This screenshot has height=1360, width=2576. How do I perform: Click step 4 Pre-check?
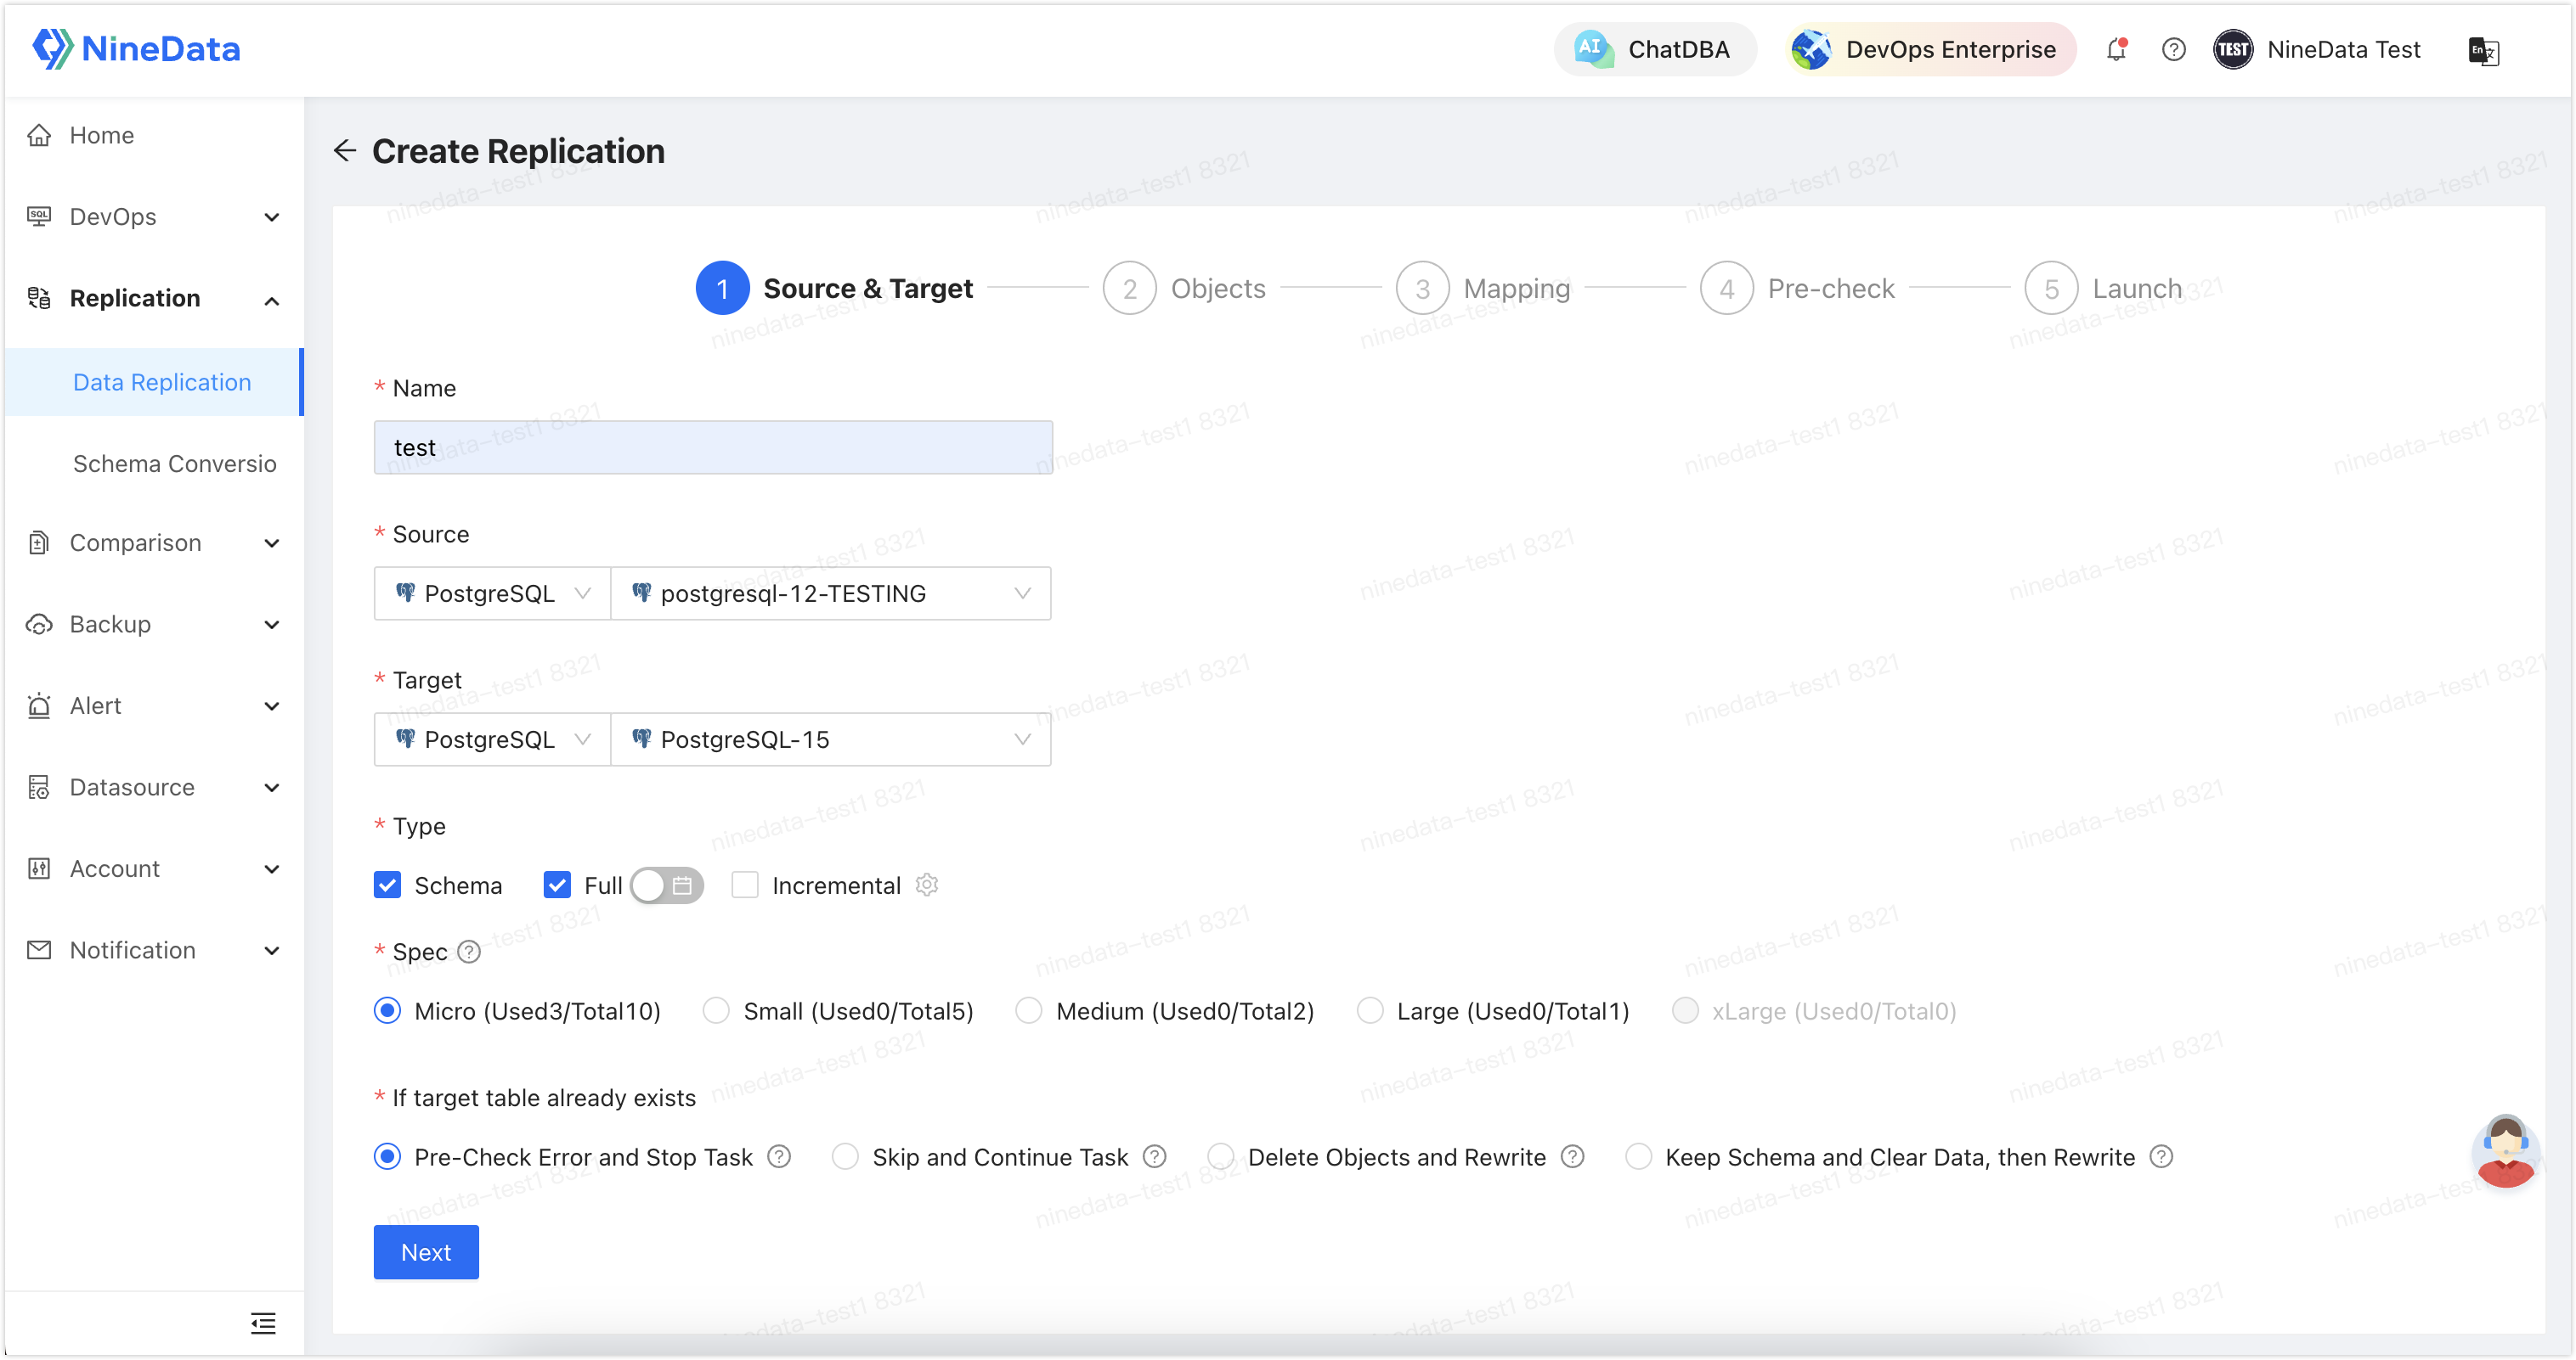point(1796,288)
